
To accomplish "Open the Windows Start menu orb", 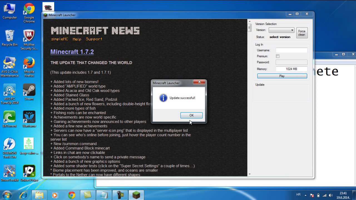I will (x=7, y=195).
